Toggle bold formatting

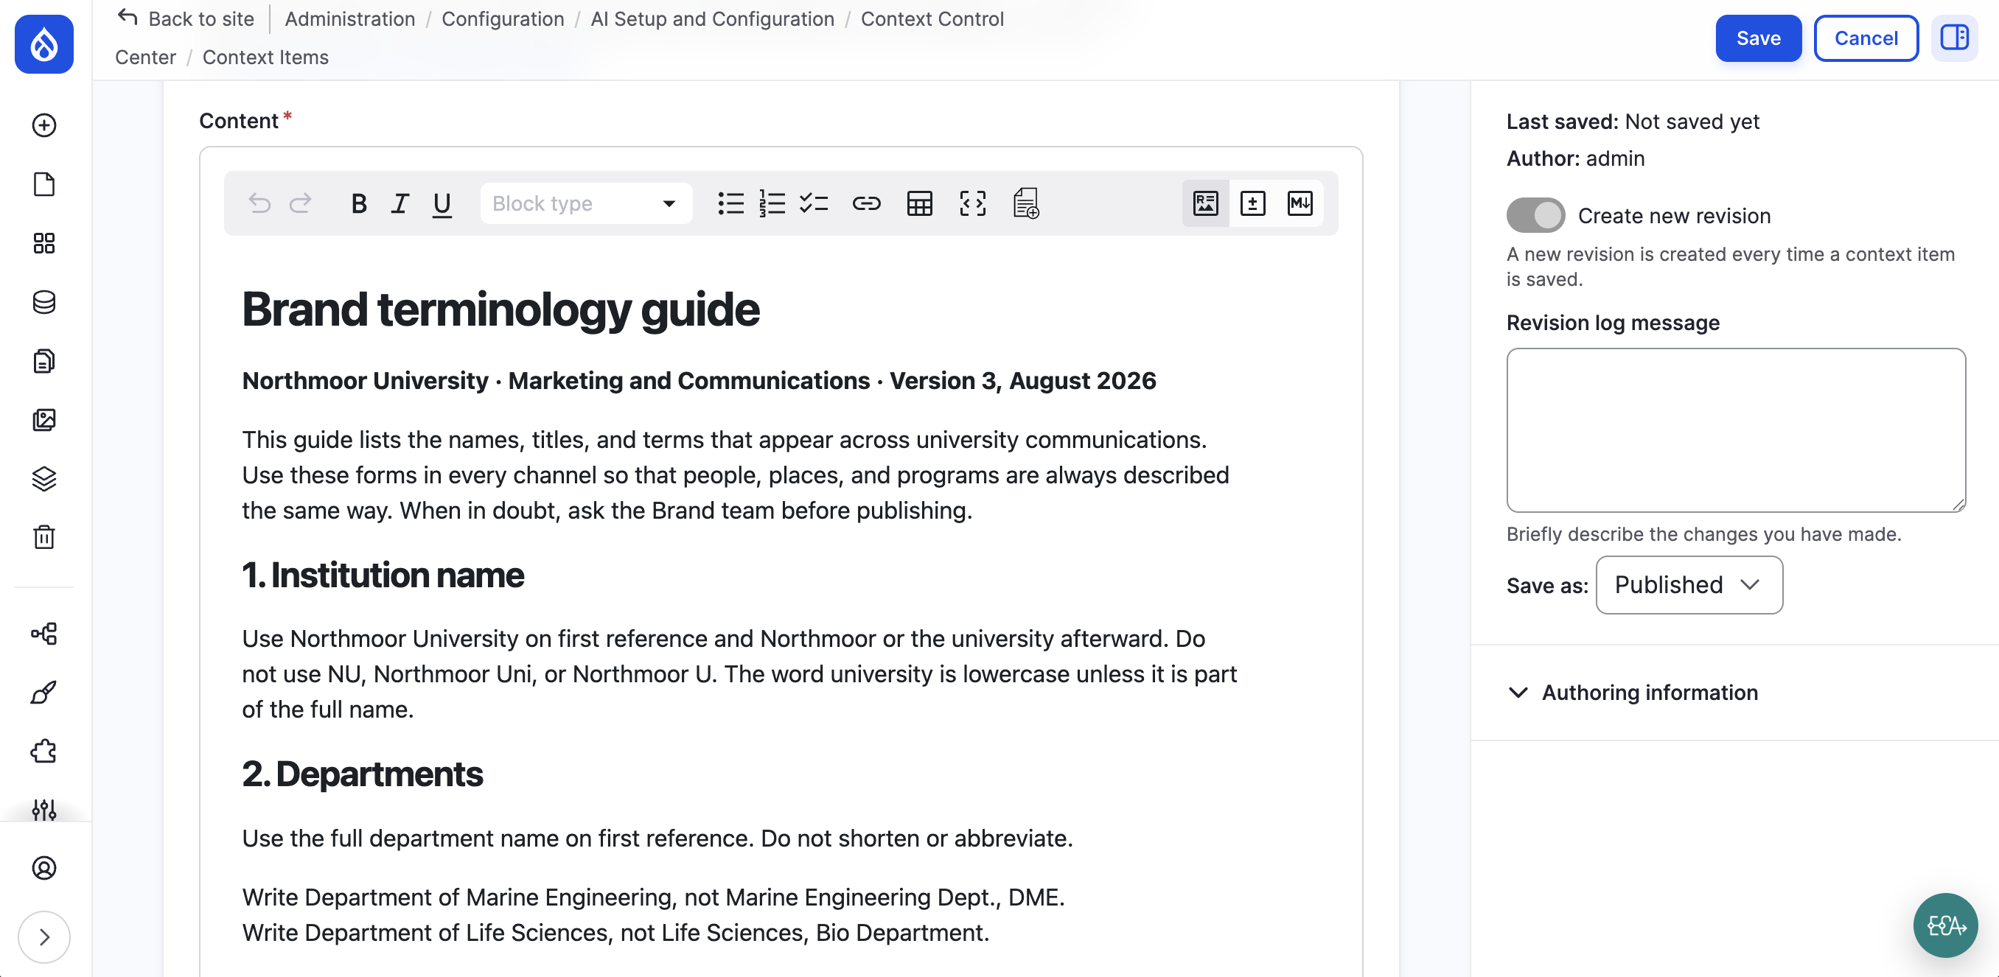click(358, 203)
